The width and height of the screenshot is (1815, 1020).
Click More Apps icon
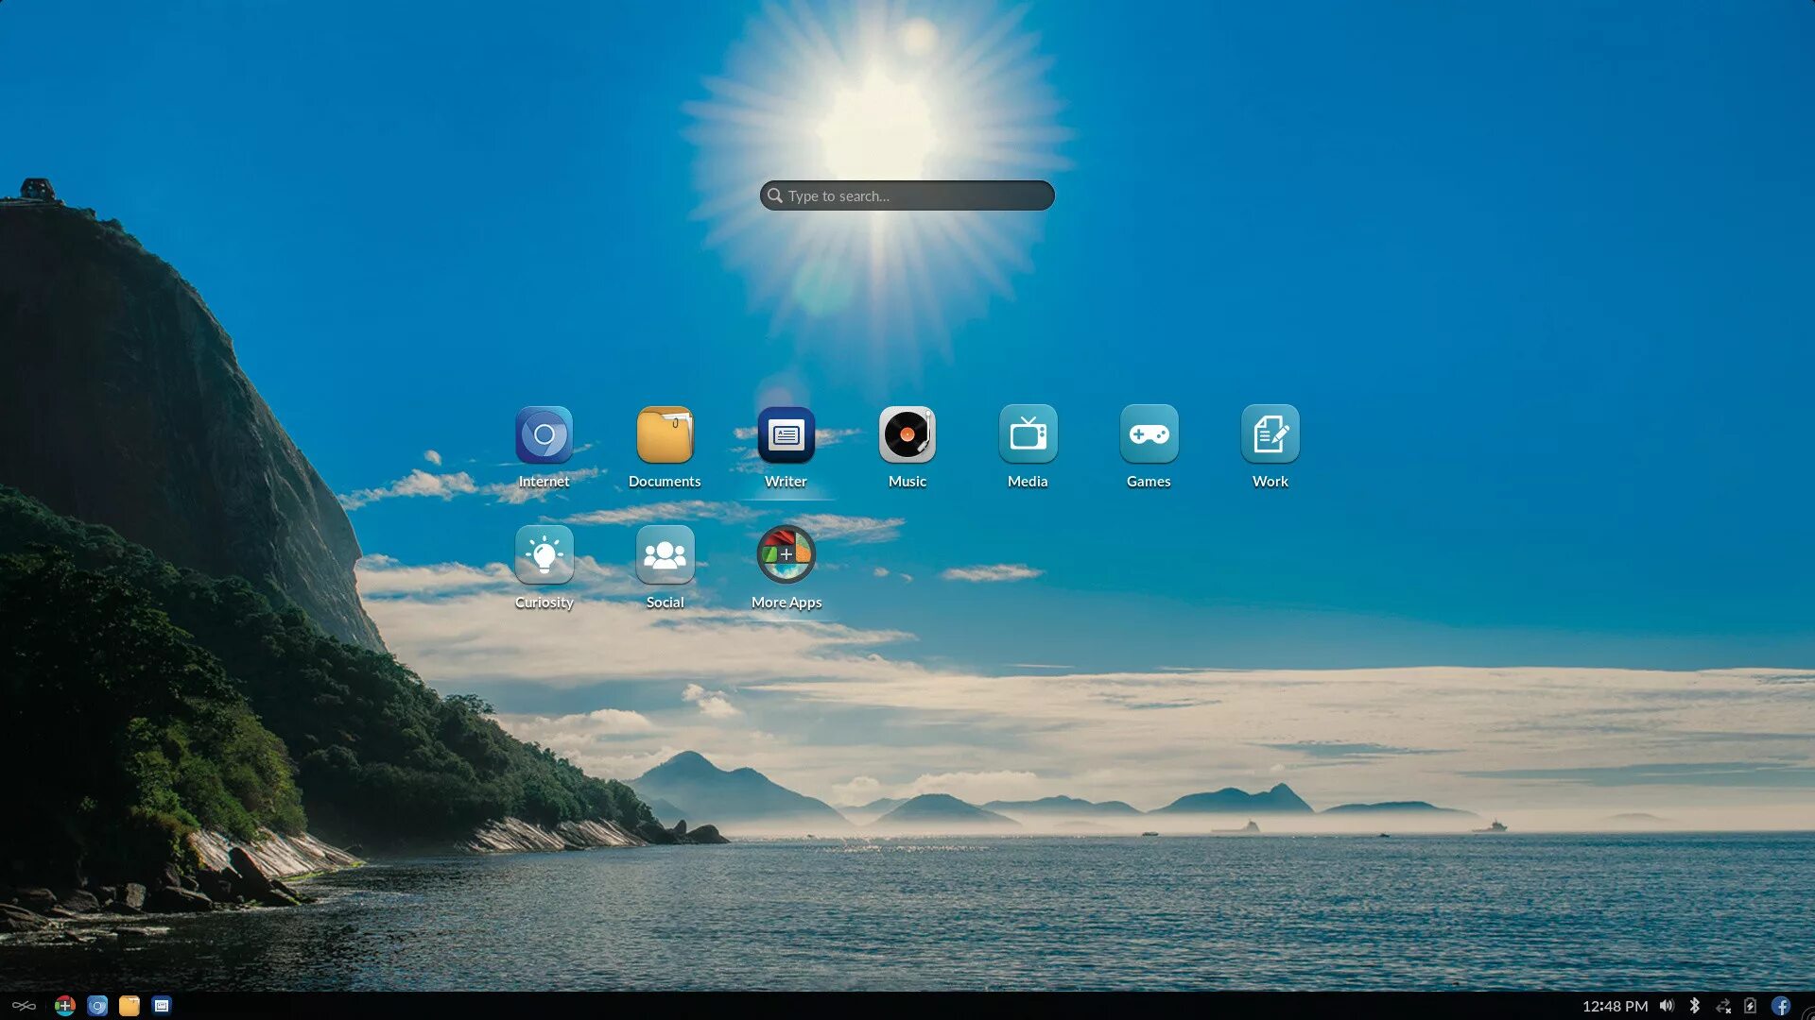786,555
